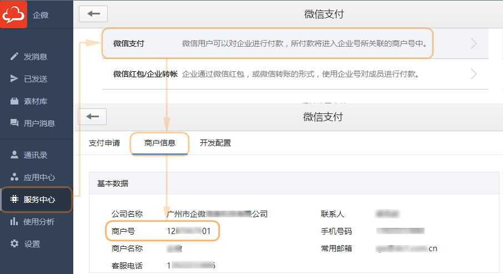Click the upper 微信支付 page title
The width and height of the screenshot is (503, 274).
324,14
